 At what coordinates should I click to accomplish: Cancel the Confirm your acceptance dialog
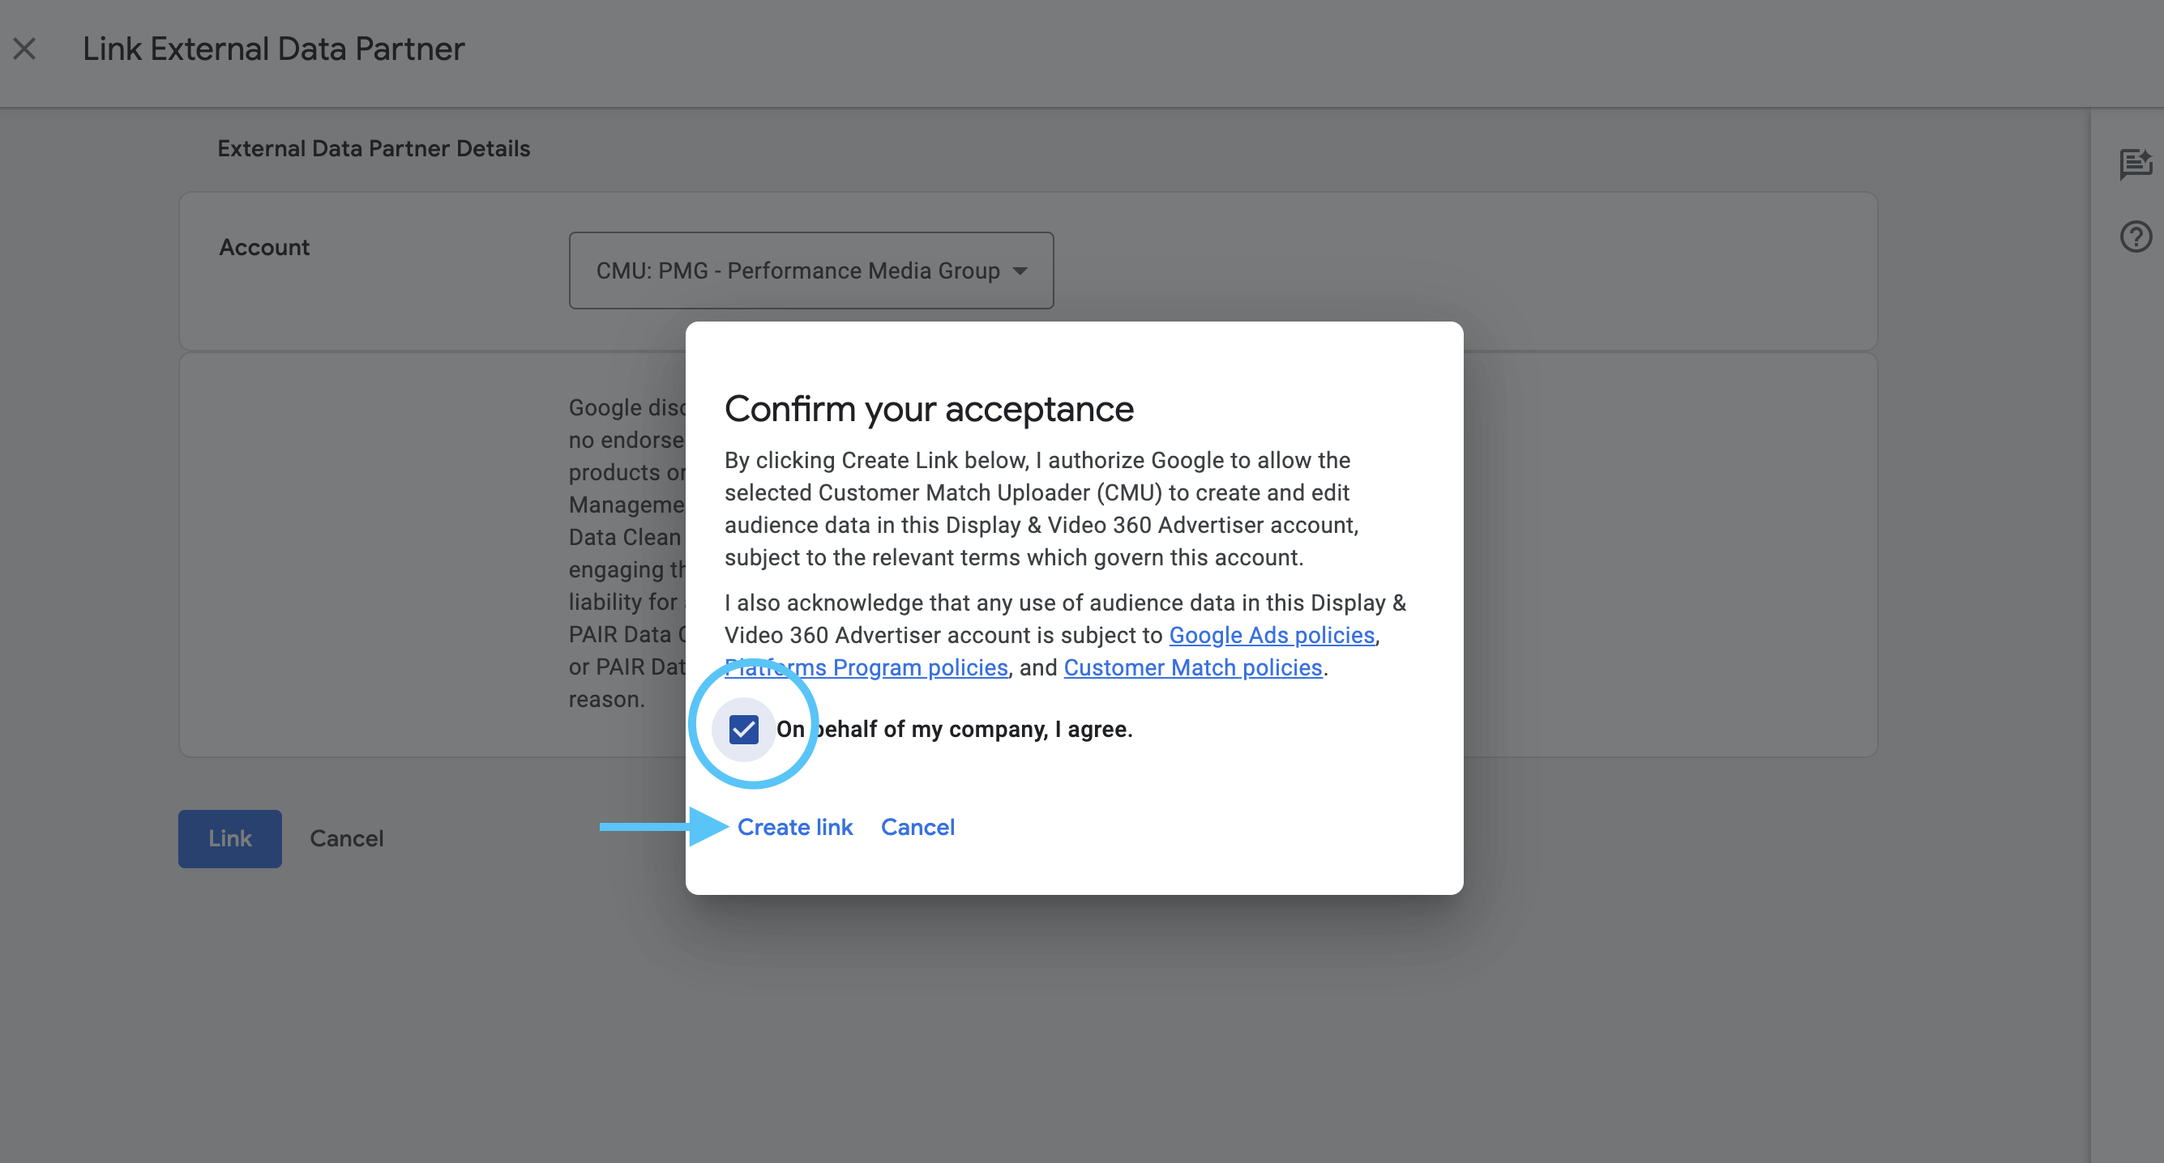click(x=917, y=827)
